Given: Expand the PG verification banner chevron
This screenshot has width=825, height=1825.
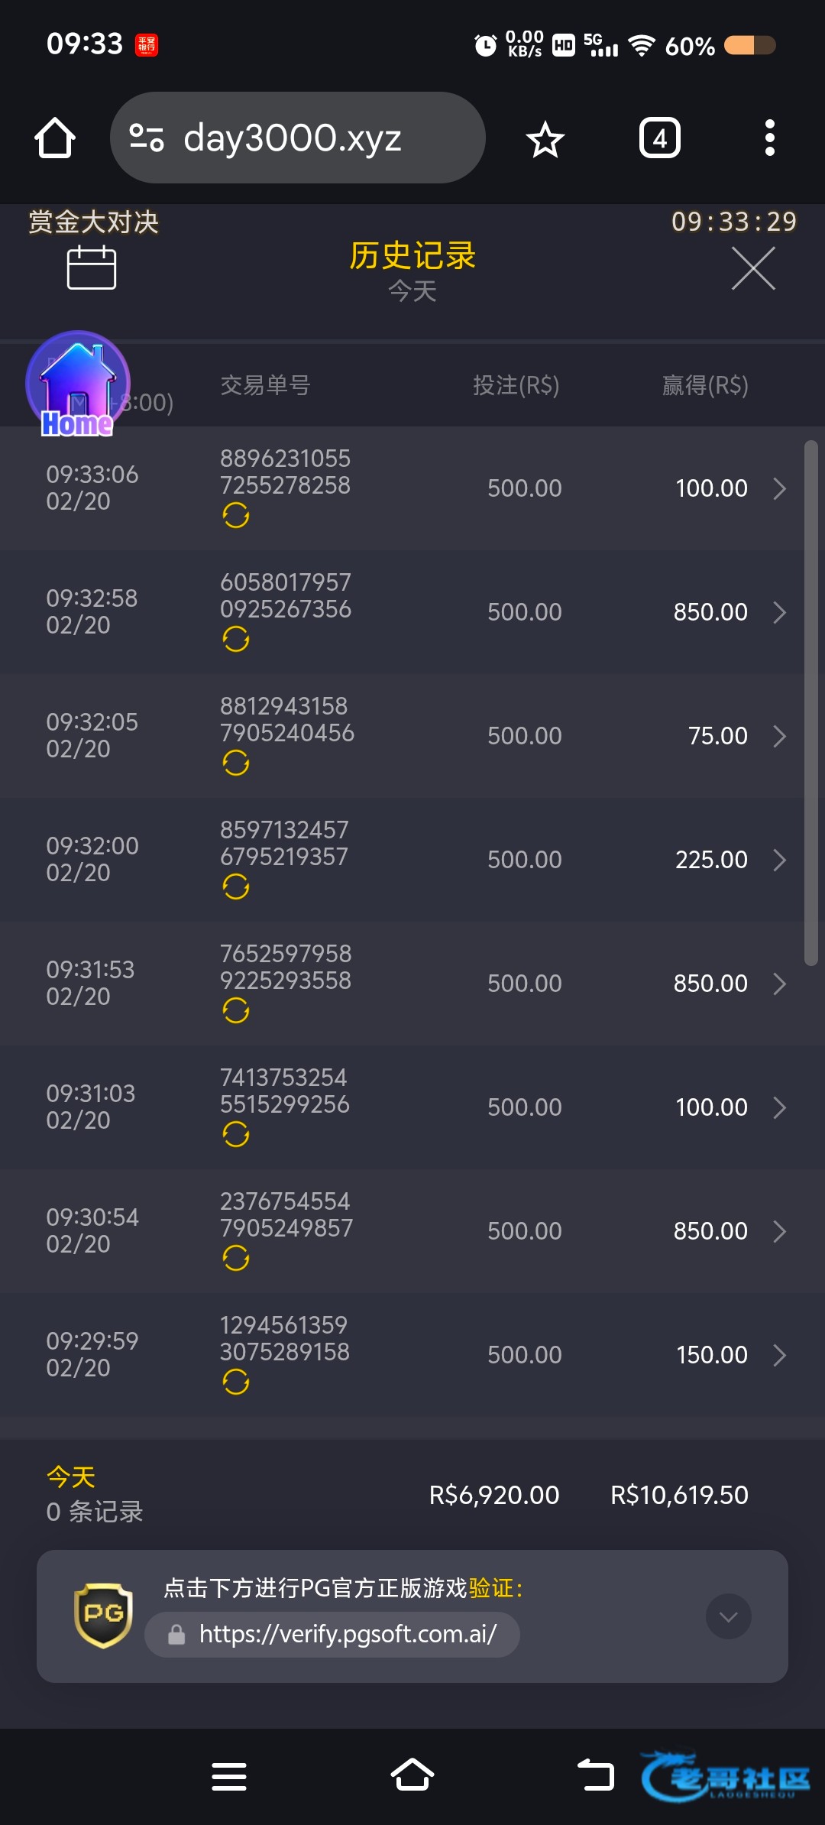Looking at the screenshot, I should coord(728,1616).
